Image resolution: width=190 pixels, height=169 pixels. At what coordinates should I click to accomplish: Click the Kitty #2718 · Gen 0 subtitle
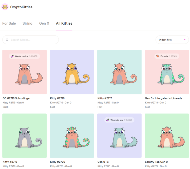point(156,103)
